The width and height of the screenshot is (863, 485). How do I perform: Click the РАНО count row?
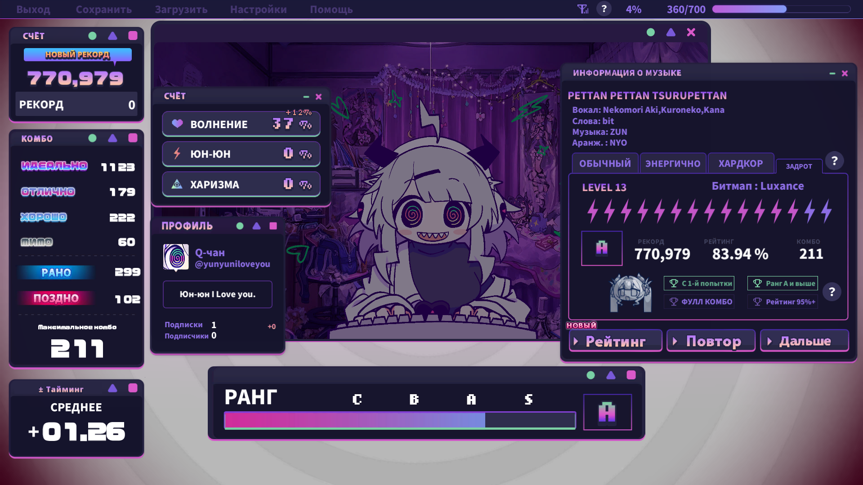[x=80, y=272]
